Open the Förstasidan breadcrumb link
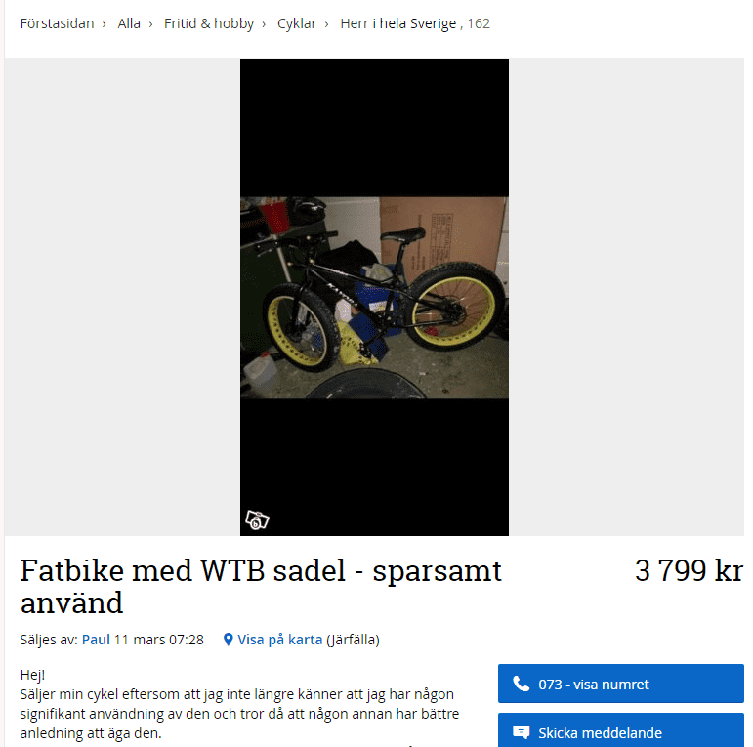 point(57,23)
